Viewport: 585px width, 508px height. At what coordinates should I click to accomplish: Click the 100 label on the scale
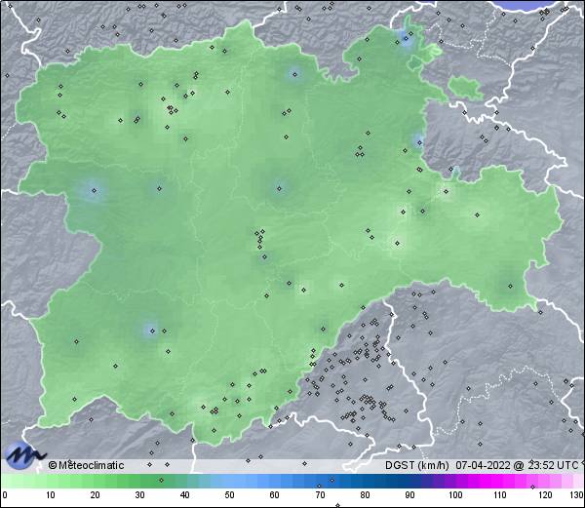455,495
